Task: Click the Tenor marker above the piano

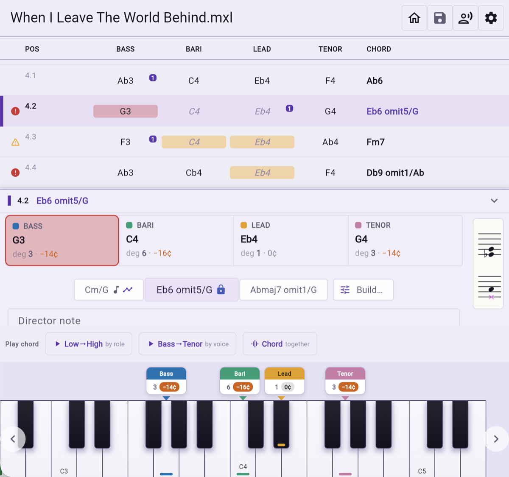Action: pos(345,381)
